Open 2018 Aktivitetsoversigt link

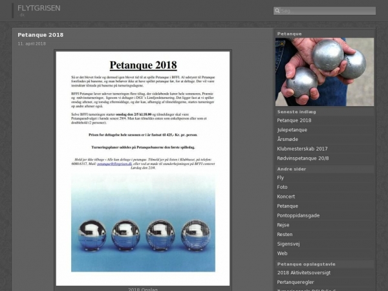(x=304, y=273)
